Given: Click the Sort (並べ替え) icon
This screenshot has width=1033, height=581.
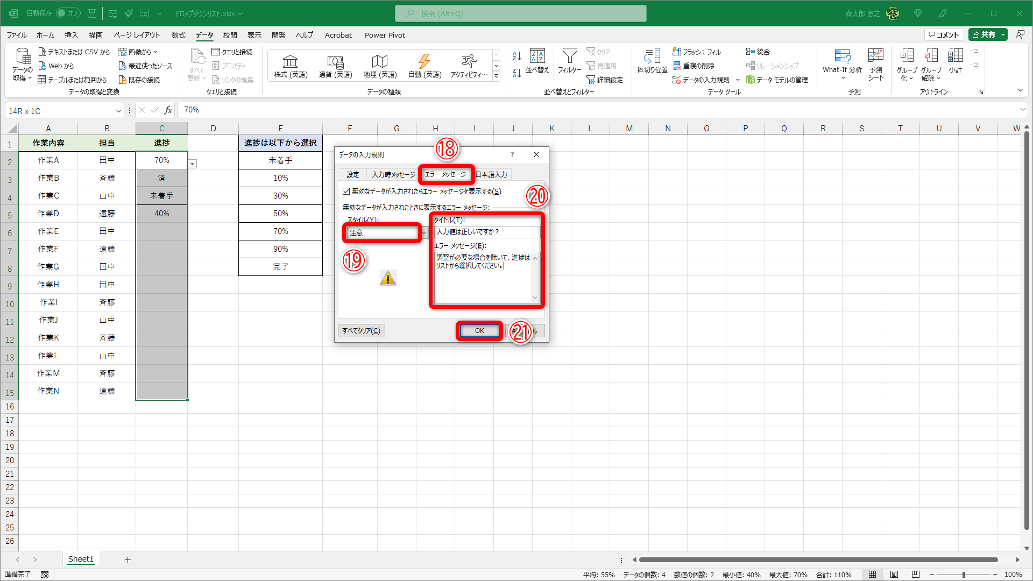Looking at the screenshot, I should [537, 56].
